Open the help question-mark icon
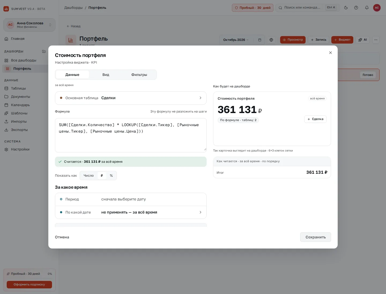Viewport: 386px width, 294px height. coord(356,8)
